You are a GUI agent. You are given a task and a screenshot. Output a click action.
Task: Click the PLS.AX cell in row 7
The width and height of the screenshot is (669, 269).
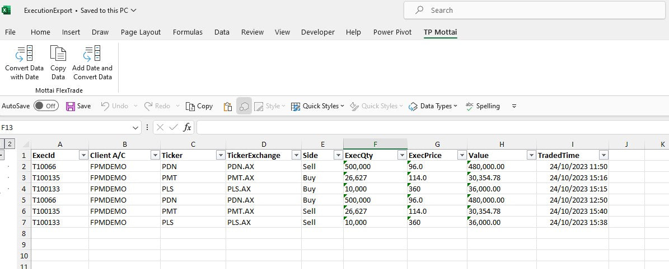pos(264,222)
